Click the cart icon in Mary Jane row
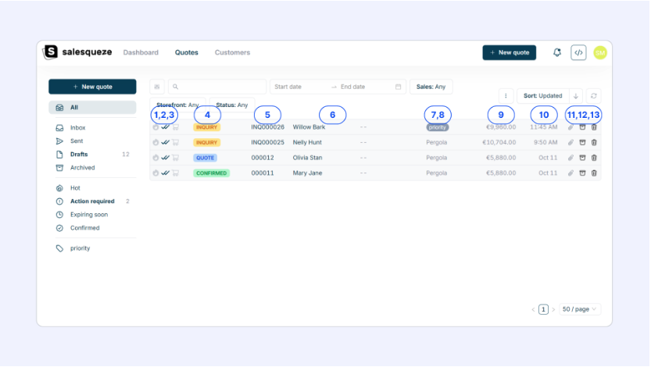Screen dimensions: 651x367 click(176, 173)
